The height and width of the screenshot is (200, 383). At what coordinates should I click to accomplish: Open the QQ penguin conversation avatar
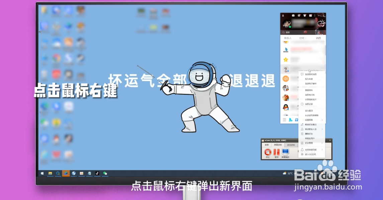point(286,107)
